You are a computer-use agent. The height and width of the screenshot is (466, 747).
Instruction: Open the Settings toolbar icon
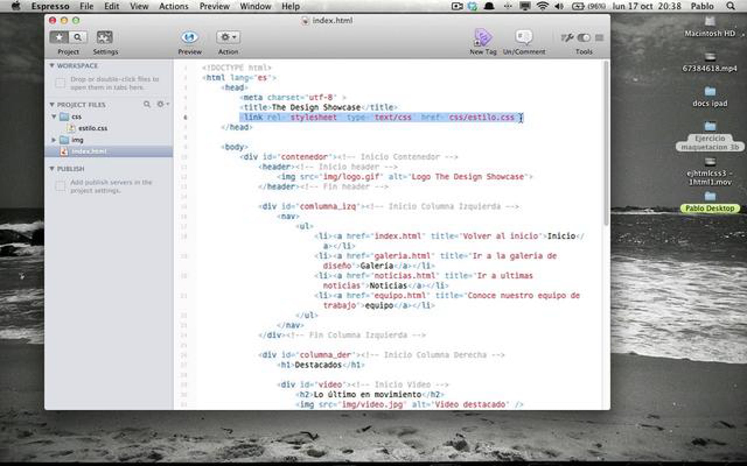click(x=105, y=38)
